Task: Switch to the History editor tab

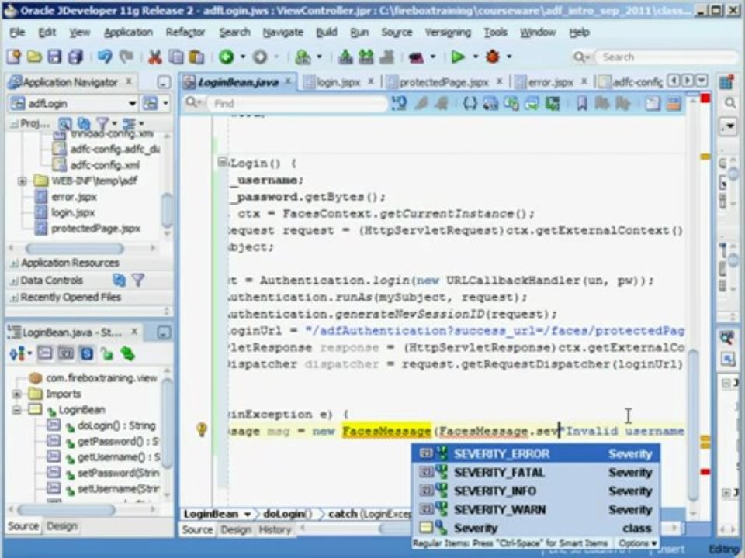Action: 275,529
